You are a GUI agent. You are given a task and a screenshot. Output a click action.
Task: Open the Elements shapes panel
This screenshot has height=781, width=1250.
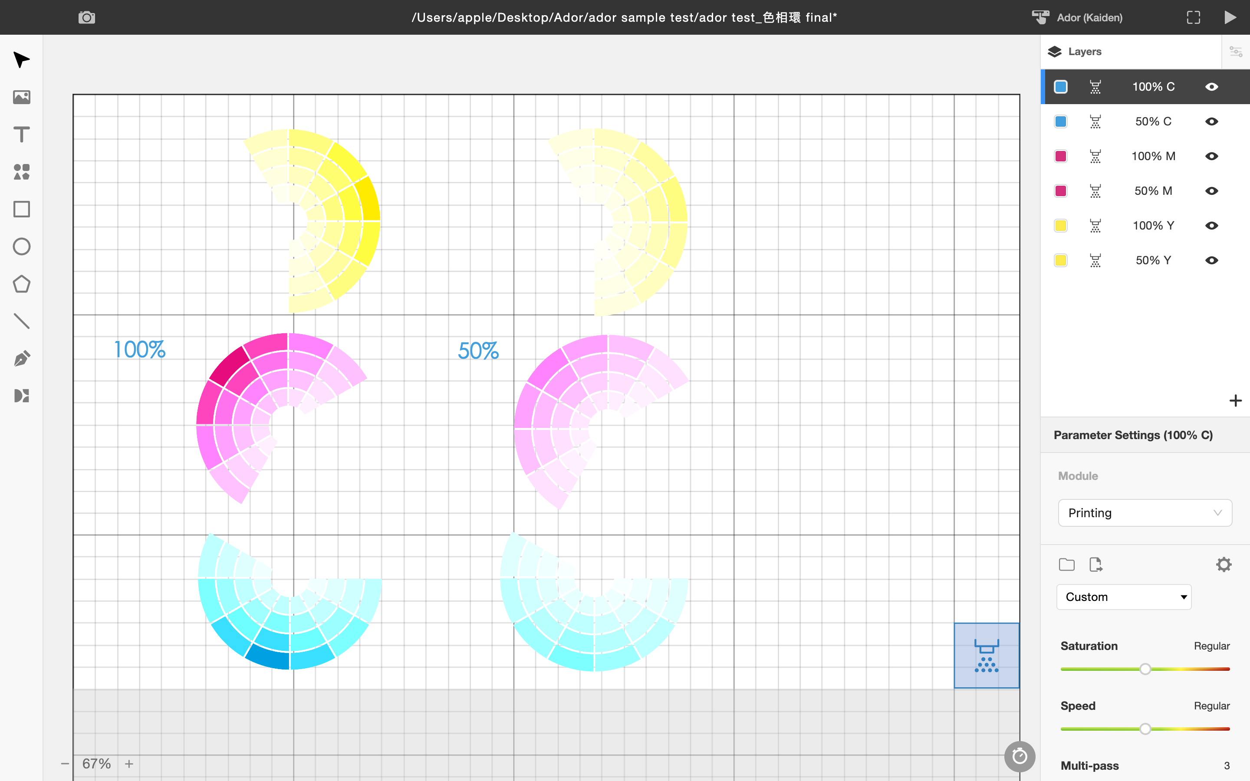(21, 172)
